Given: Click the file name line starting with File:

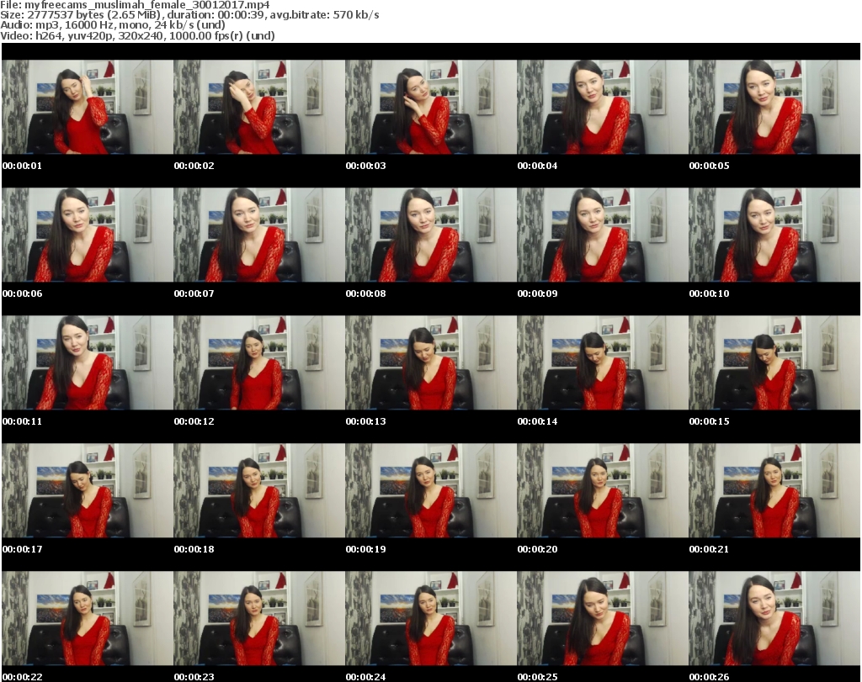Looking at the screenshot, I should click(136, 5).
